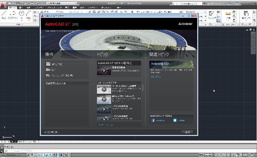Click the Group tool icon in the ribbon

click(212, 14)
